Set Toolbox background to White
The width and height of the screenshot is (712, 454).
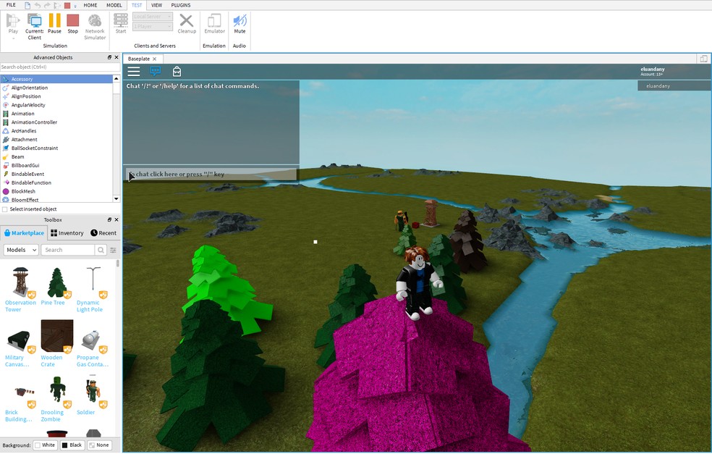click(x=45, y=445)
